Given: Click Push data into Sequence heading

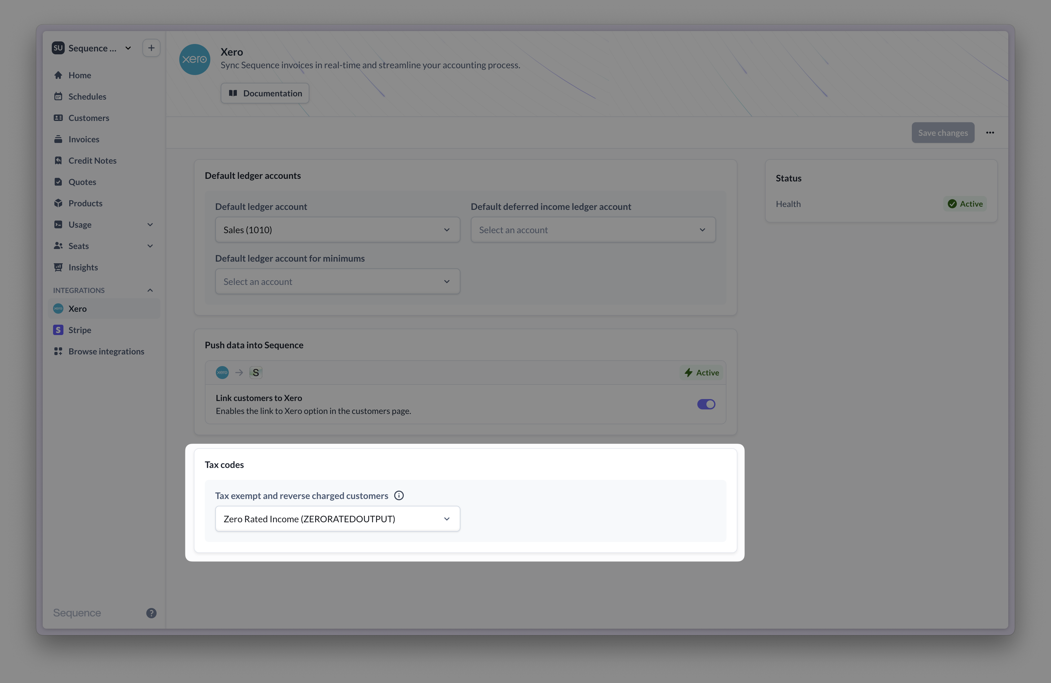Looking at the screenshot, I should point(254,345).
